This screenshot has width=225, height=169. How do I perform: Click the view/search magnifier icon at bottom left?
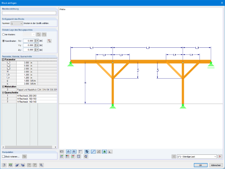pyautogui.click(x=41, y=165)
